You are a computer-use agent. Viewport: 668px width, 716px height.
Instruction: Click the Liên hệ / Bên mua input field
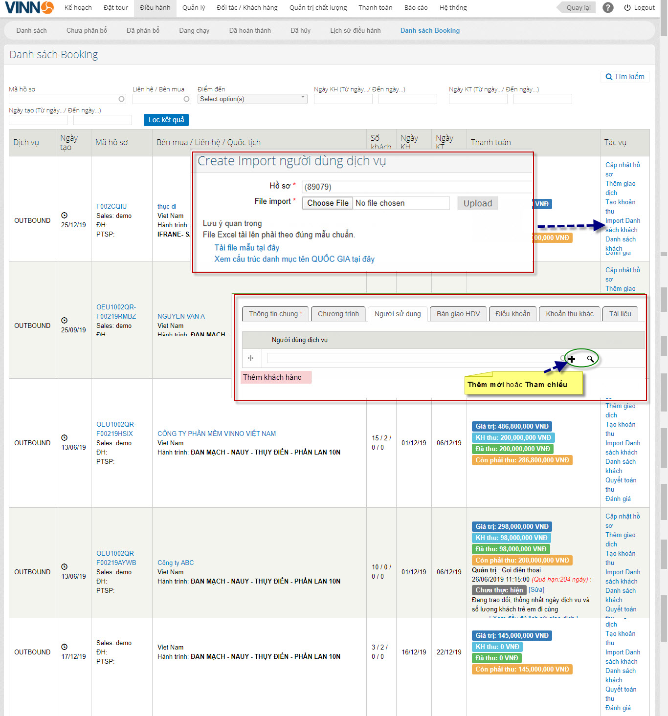point(157,99)
